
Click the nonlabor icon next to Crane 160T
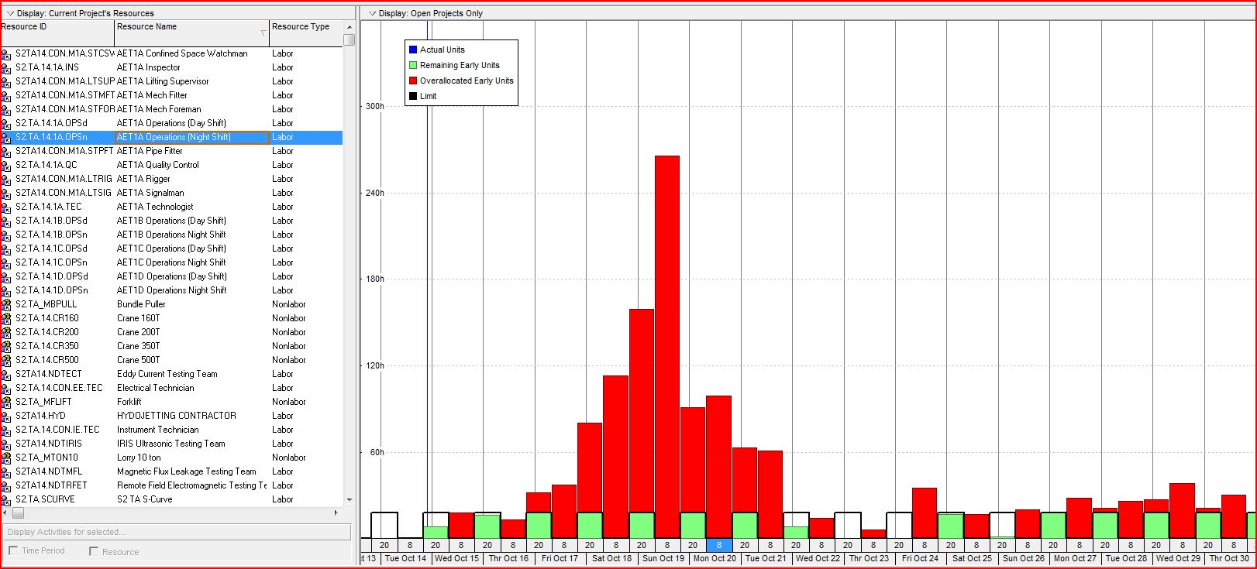pyautogui.click(x=6, y=319)
